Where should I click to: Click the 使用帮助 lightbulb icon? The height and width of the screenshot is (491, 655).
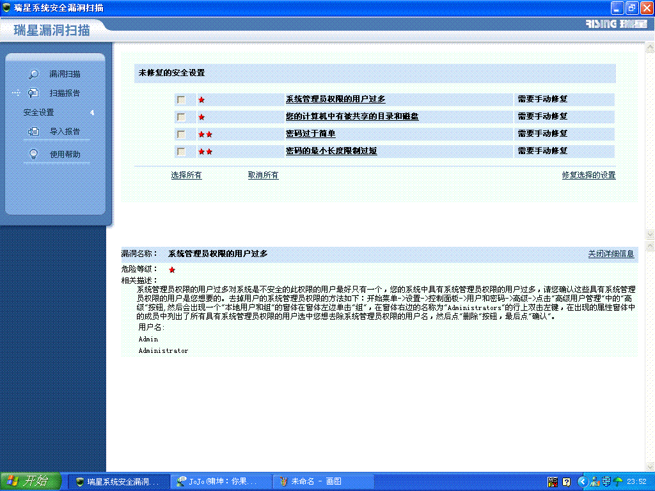tap(33, 154)
